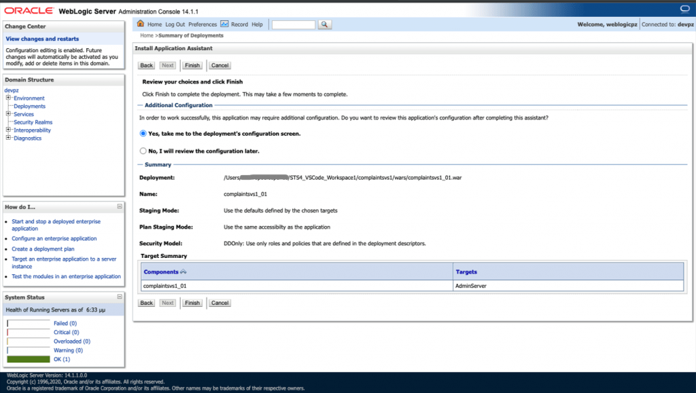The height and width of the screenshot is (393, 696).
Task: Expand the Interoperability tree node
Action: (x=8, y=130)
